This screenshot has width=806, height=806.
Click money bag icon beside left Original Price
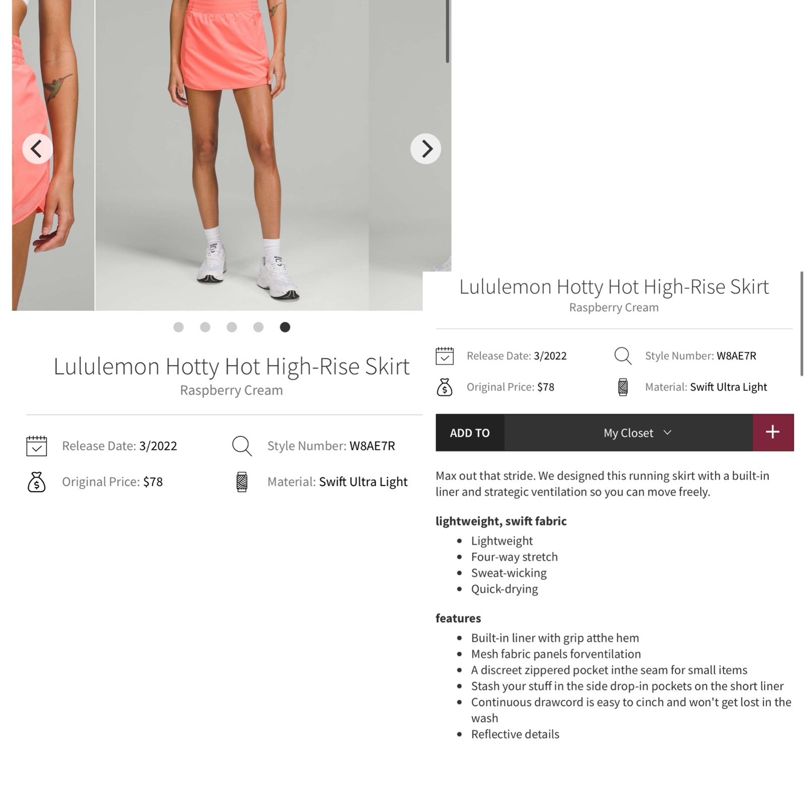pos(36,482)
